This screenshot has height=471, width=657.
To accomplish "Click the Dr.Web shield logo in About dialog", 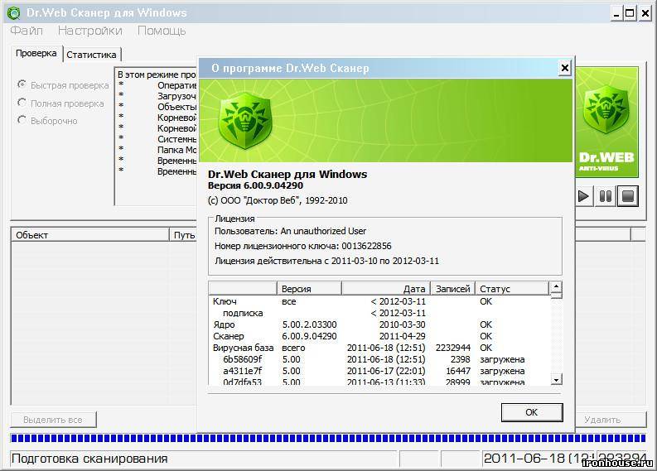I will pos(244,120).
